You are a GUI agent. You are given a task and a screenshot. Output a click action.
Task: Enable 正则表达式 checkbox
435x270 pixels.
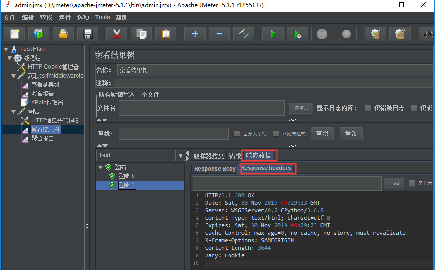[x=276, y=134]
